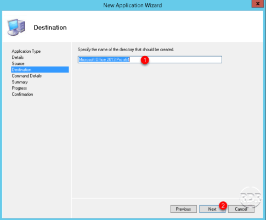266x220 pixels.
Task: Click the directory name input field
Action: pyautogui.click(x=150, y=59)
